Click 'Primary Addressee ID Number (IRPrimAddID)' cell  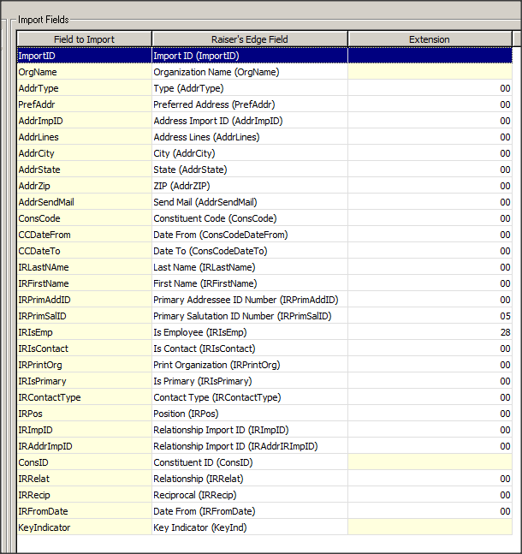[x=250, y=300]
